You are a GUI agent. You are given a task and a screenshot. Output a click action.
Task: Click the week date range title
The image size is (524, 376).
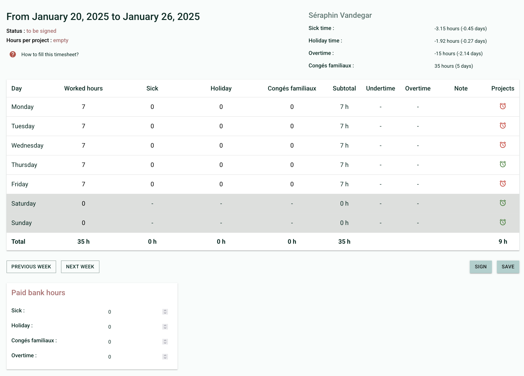(103, 17)
